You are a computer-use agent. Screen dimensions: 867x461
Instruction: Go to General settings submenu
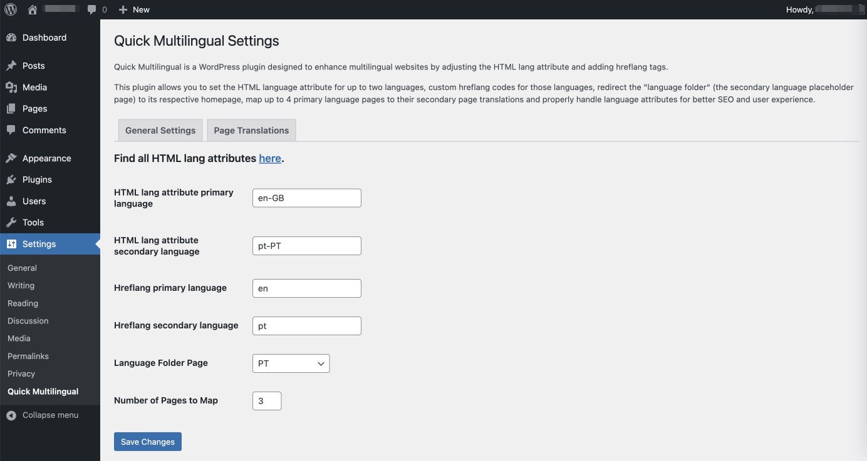click(22, 268)
